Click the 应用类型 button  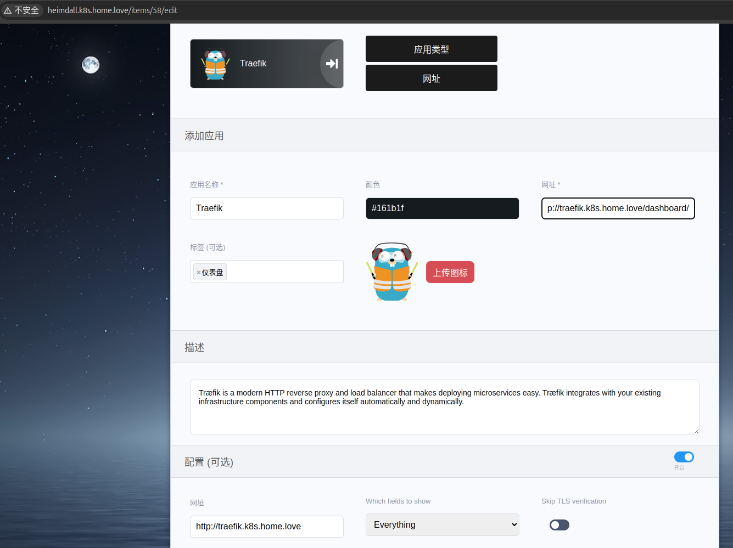click(x=432, y=49)
